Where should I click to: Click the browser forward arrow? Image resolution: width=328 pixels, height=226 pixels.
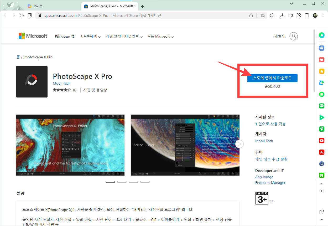14,16
